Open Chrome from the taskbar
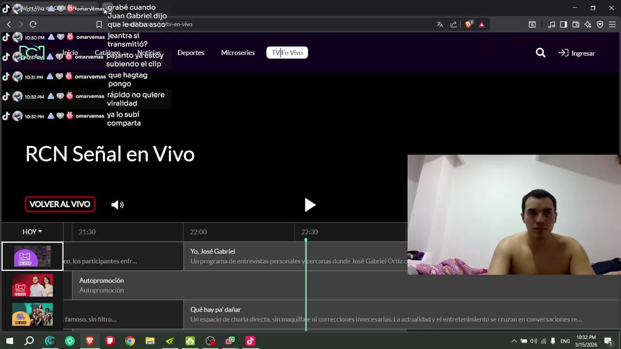This screenshot has width=621, height=349. pos(130,341)
